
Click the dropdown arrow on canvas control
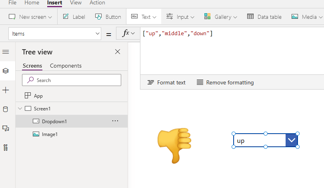point(292,140)
